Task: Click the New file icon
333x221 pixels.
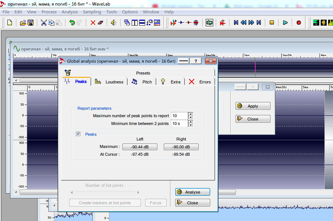Action: [10, 23]
